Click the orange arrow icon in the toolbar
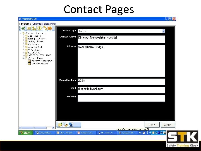This screenshot has height=151, width=201. point(50,28)
